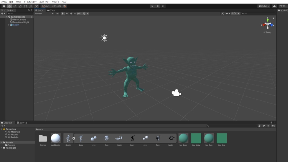Click the Play button
The width and height of the screenshot is (288, 162).
(x=152, y=6)
